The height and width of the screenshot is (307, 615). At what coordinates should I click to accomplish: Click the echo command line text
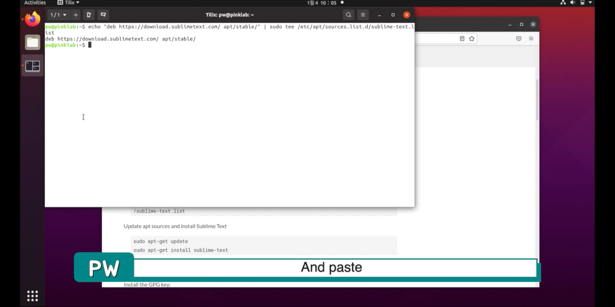coord(230,30)
